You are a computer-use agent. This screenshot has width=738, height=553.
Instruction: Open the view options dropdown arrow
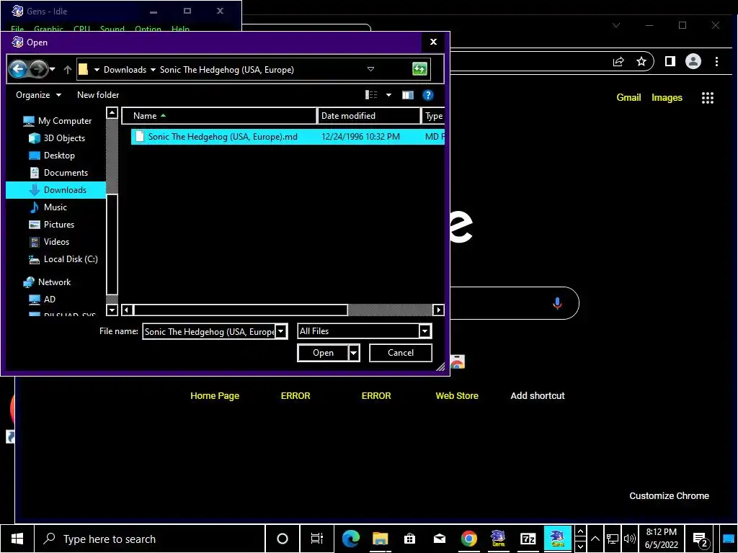click(x=388, y=95)
